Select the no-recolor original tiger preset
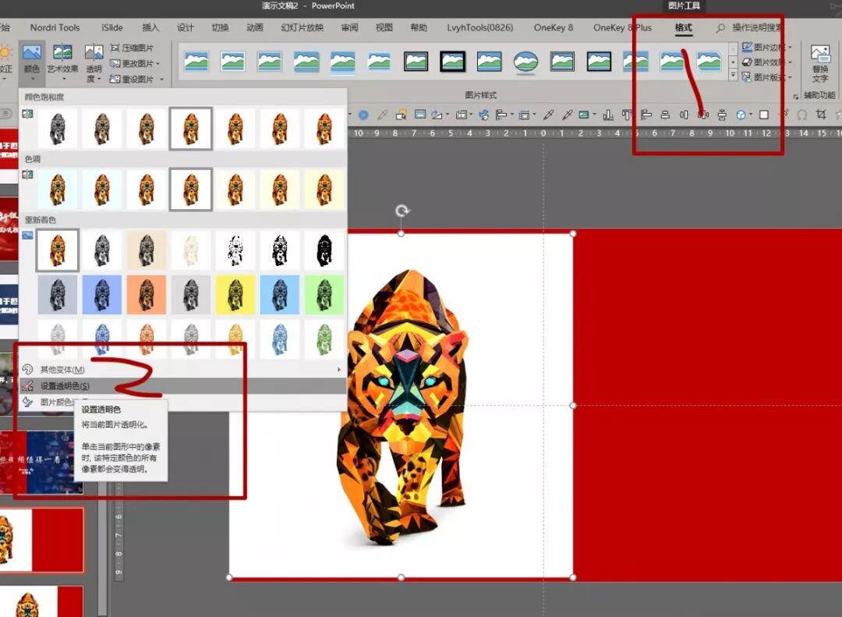 tap(58, 250)
